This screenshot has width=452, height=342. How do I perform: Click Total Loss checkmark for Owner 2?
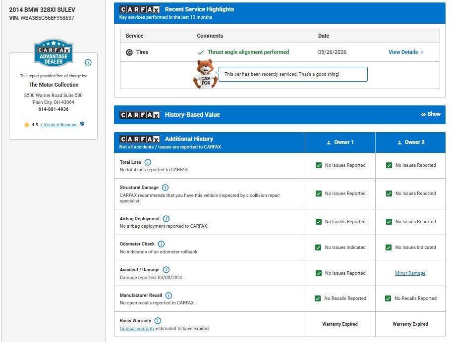pyautogui.click(x=389, y=165)
